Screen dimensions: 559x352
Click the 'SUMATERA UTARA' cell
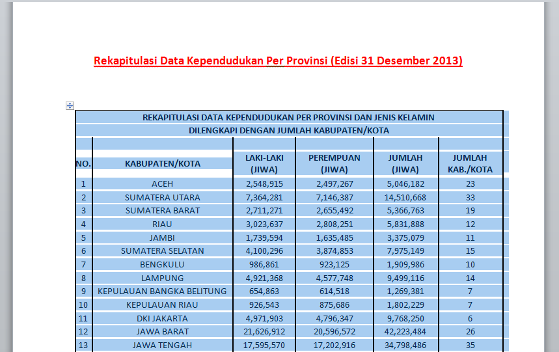[x=162, y=197]
